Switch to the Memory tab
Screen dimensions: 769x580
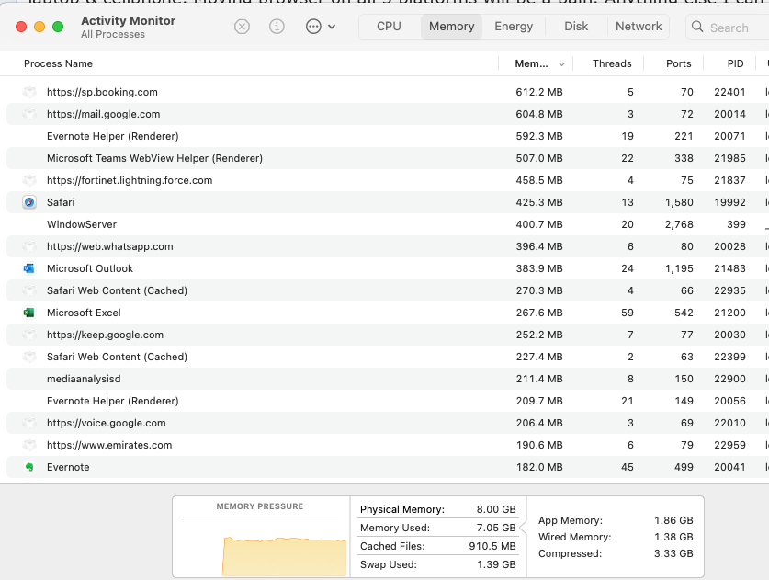[x=452, y=27]
